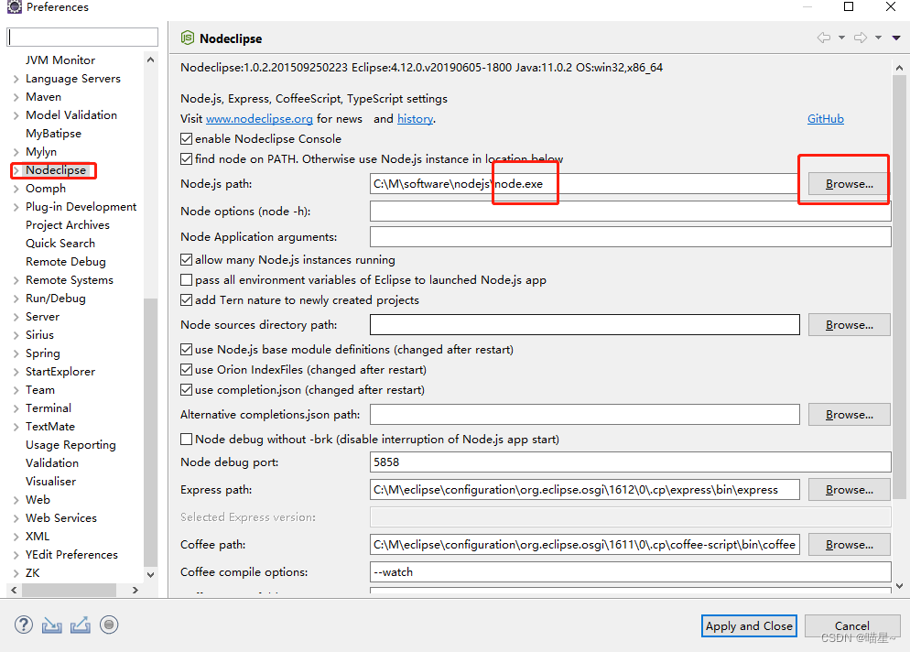Expand the Web Services preferences node
This screenshot has width=910, height=652.
coord(16,517)
